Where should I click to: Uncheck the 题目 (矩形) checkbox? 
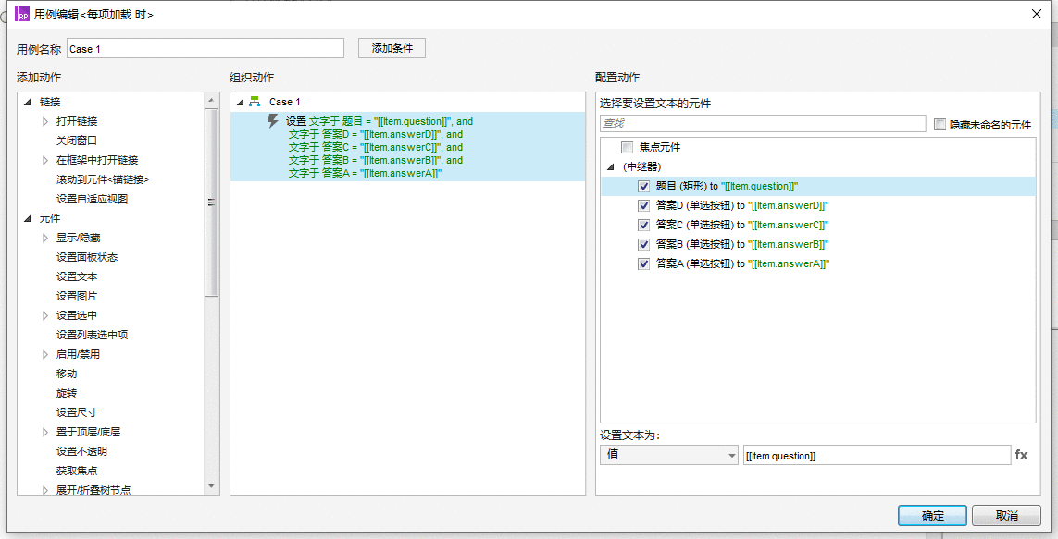tap(643, 186)
